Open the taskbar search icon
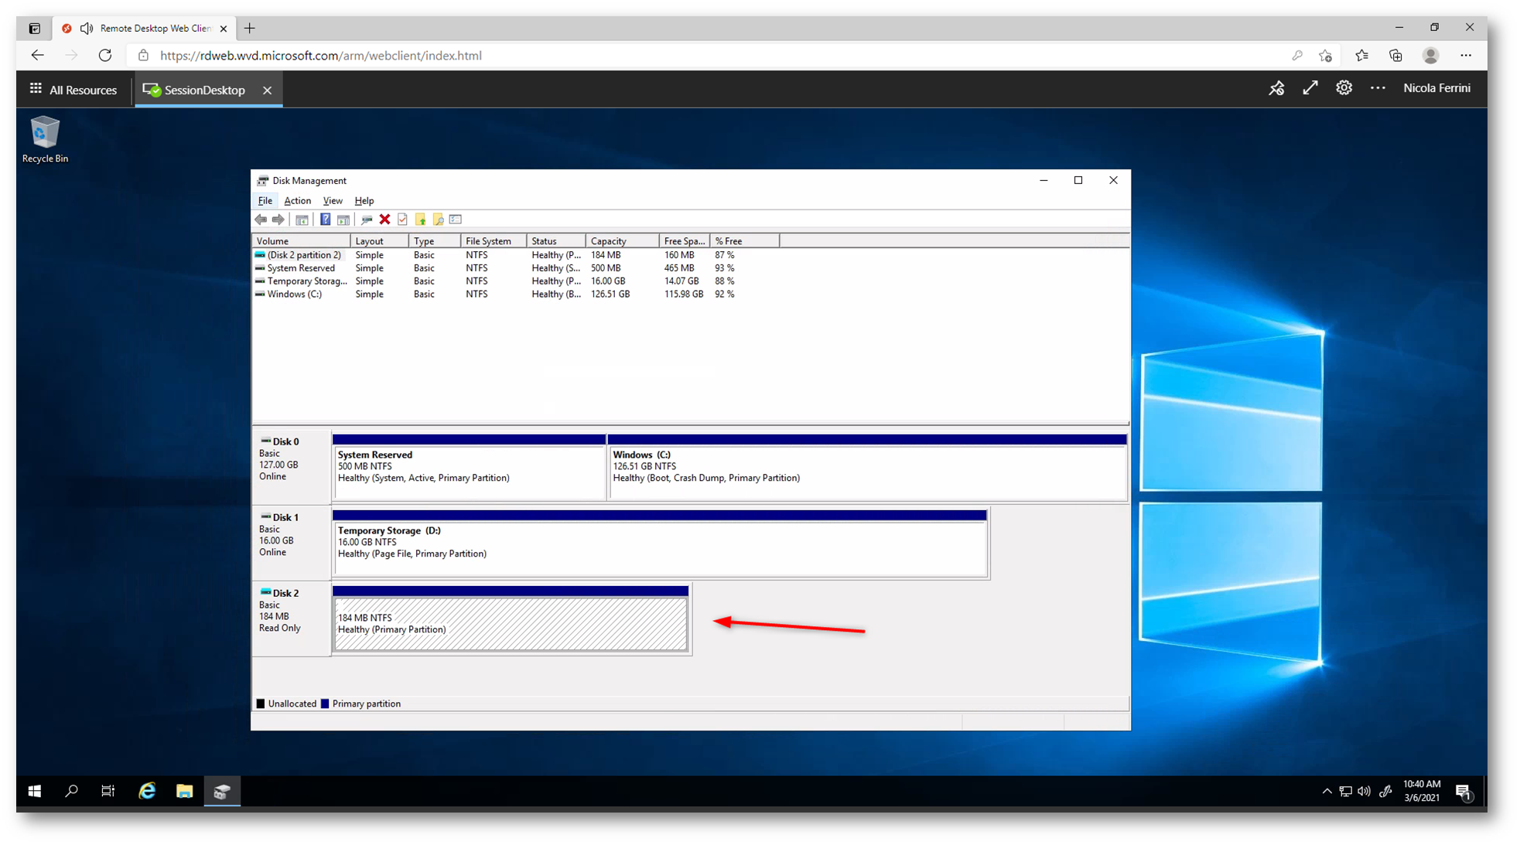This screenshot has width=1520, height=845. (71, 791)
